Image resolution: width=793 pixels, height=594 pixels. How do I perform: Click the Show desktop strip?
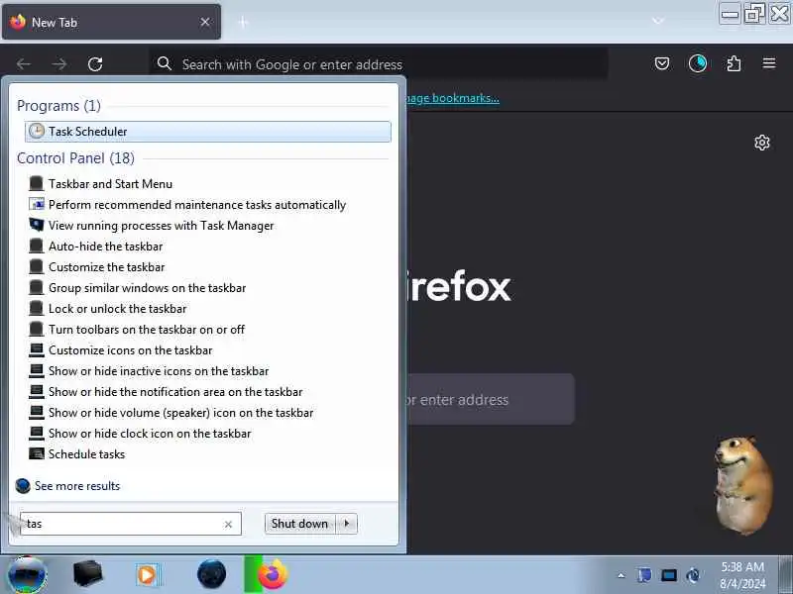coord(785,575)
